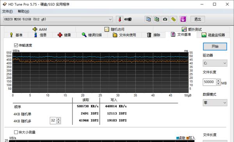Increase queue depth 32 with up arrow
Image resolution: width=234 pixels, height=142 pixels.
point(58,119)
